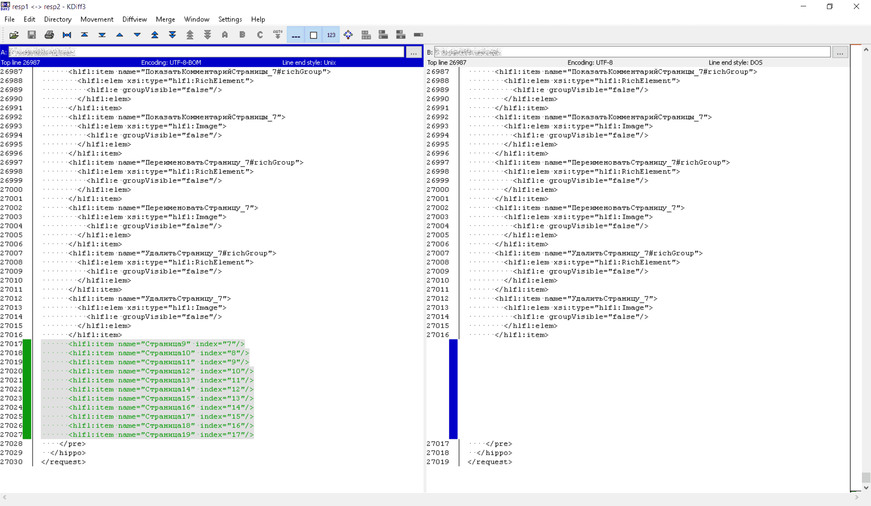Toggle show window C icon
This screenshot has height=506, width=871.
point(401,35)
